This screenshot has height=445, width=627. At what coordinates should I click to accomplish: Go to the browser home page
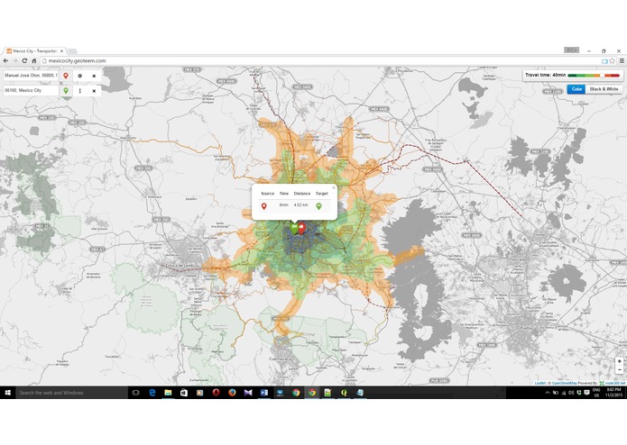pyautogui.click(x=34, y=60)
